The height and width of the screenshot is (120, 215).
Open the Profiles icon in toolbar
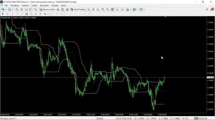pyautogui.click(x=9, y=9)
